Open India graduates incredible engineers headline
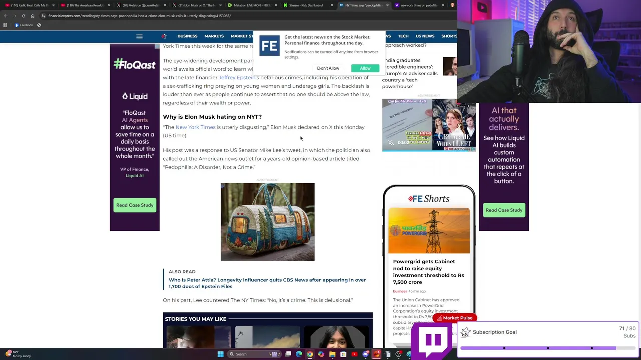Viewport: 641px width, 360px height. click(410, 73)
